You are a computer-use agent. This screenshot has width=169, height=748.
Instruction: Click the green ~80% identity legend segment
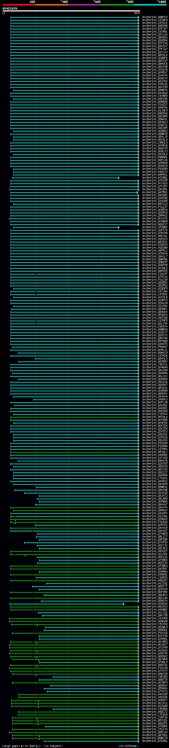(117, 5)
